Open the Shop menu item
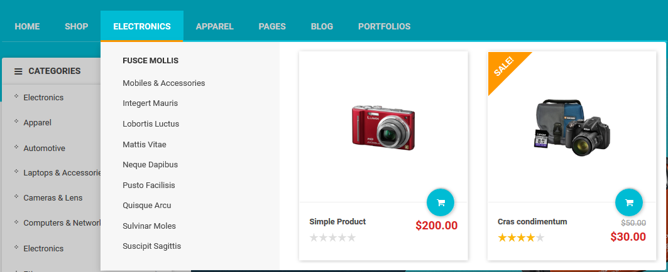This screenshot has height=272, width=668. (76, 26)
